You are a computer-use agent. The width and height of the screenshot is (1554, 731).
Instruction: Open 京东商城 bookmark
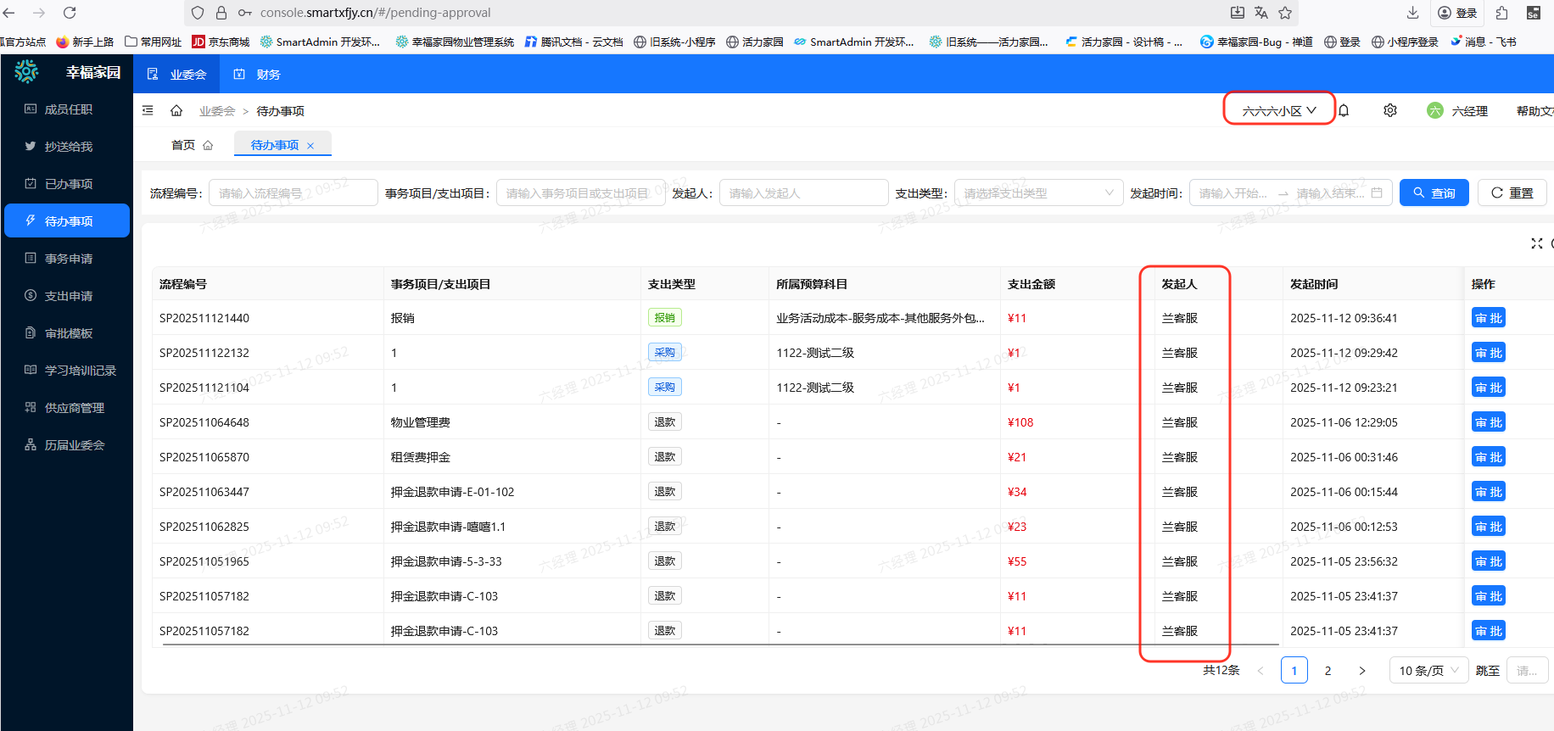221,42
